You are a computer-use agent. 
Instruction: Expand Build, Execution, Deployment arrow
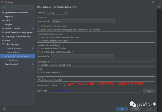point(3,32)
